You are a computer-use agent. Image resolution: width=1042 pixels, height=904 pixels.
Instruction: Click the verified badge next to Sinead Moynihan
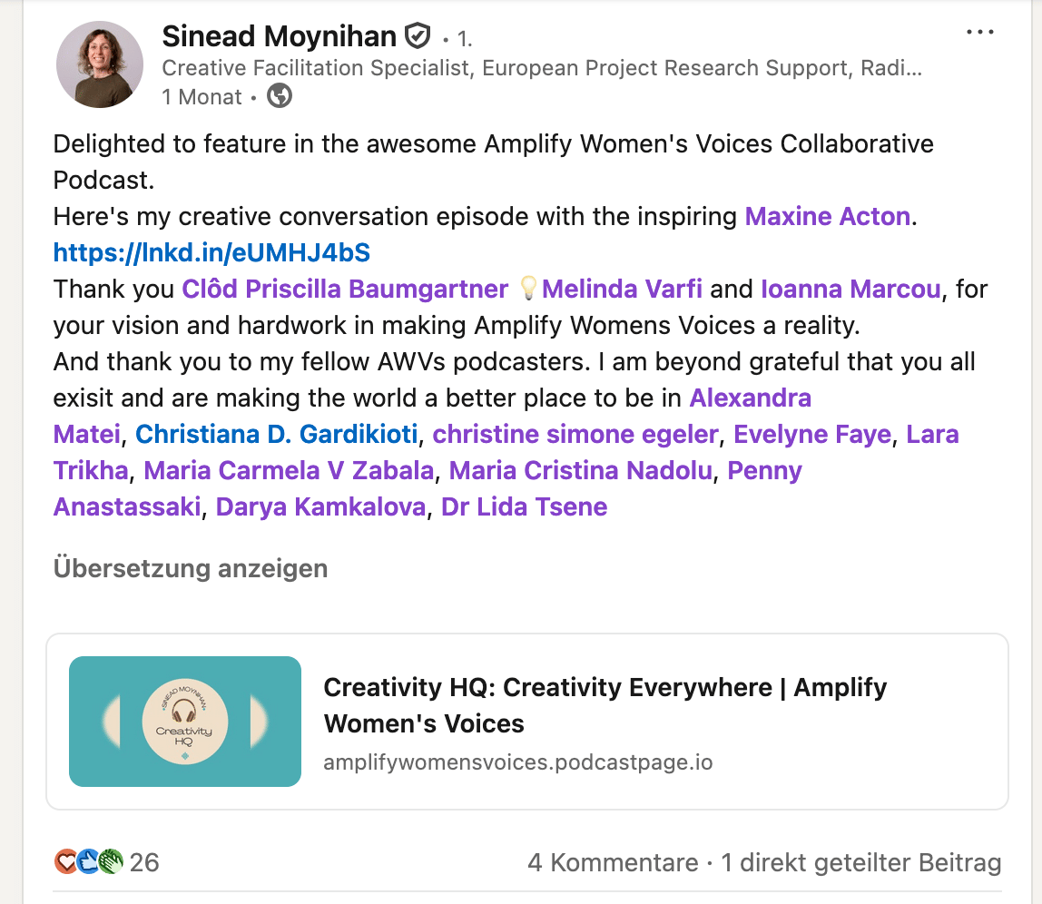coord(417,35)
